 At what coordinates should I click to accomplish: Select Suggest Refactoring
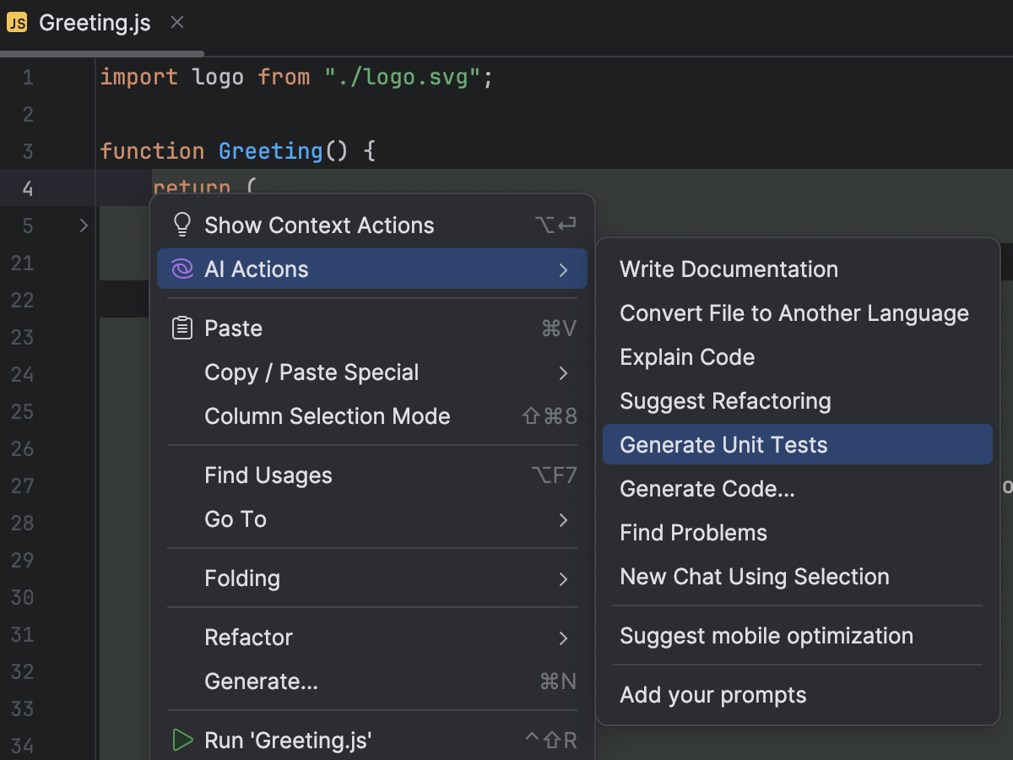[725, 400]
